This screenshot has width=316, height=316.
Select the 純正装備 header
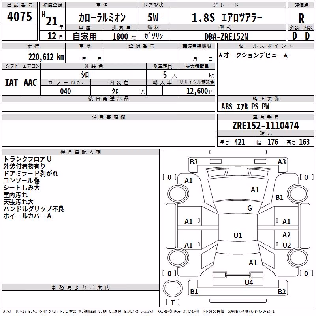coord(266,99)
